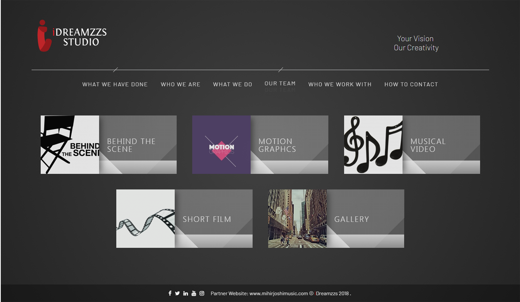The width and height of the screenshot is (520, 302).
Task: Click the LinkedIn footer icon
Action: coord(185,293)
